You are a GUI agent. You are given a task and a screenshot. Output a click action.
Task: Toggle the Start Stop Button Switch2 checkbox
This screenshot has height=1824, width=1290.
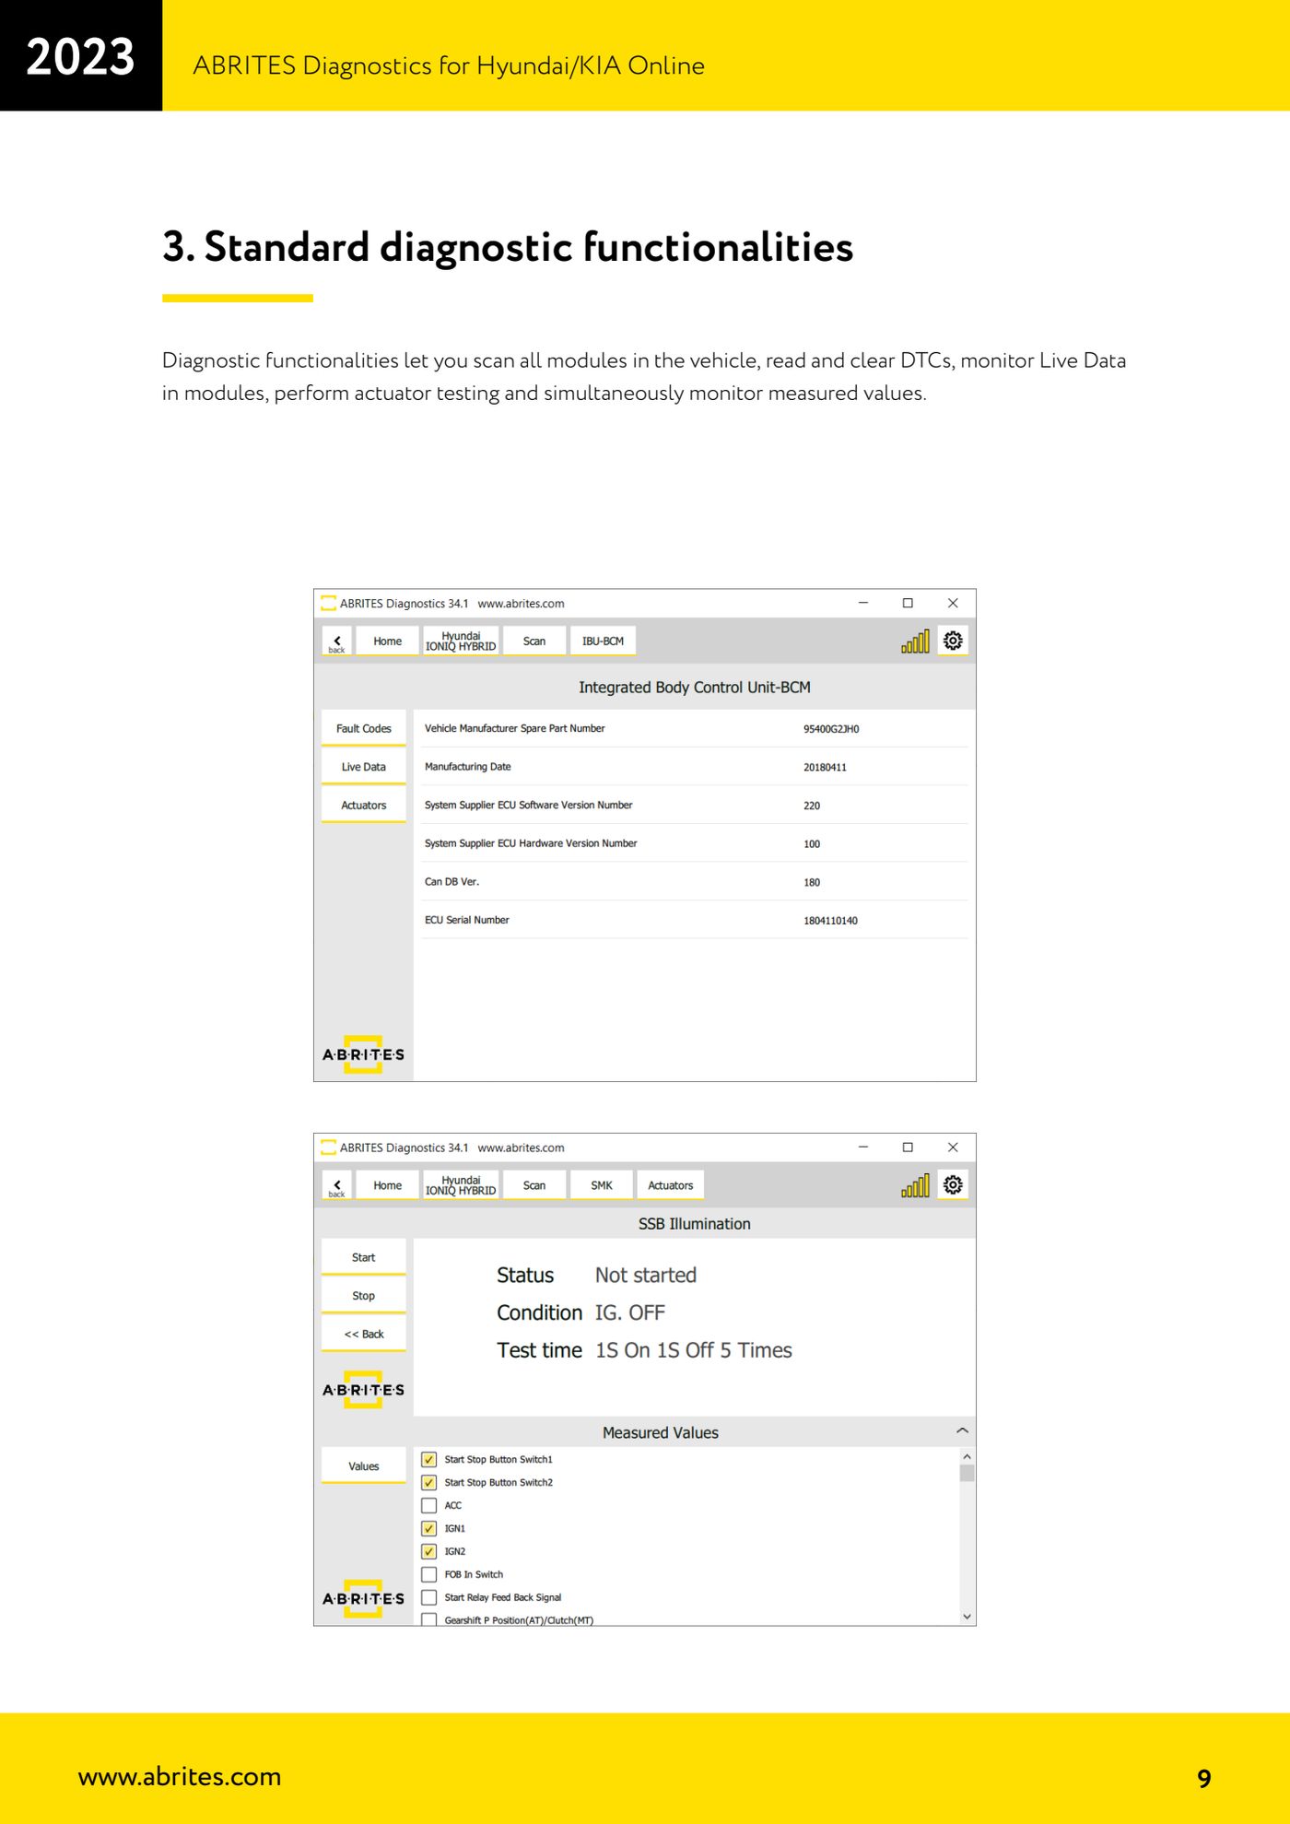pos(429,1483)
